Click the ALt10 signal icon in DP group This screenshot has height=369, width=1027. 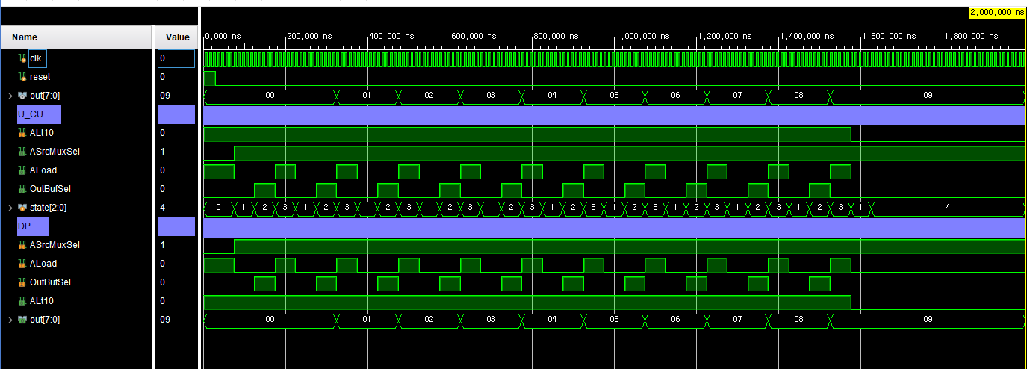click(22, 301)
